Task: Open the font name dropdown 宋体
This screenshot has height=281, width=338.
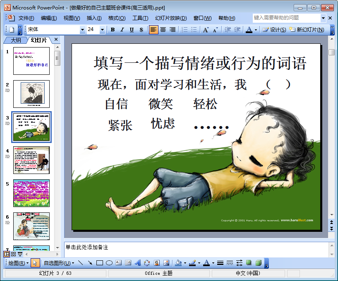Action: click(x=83, y=30)
